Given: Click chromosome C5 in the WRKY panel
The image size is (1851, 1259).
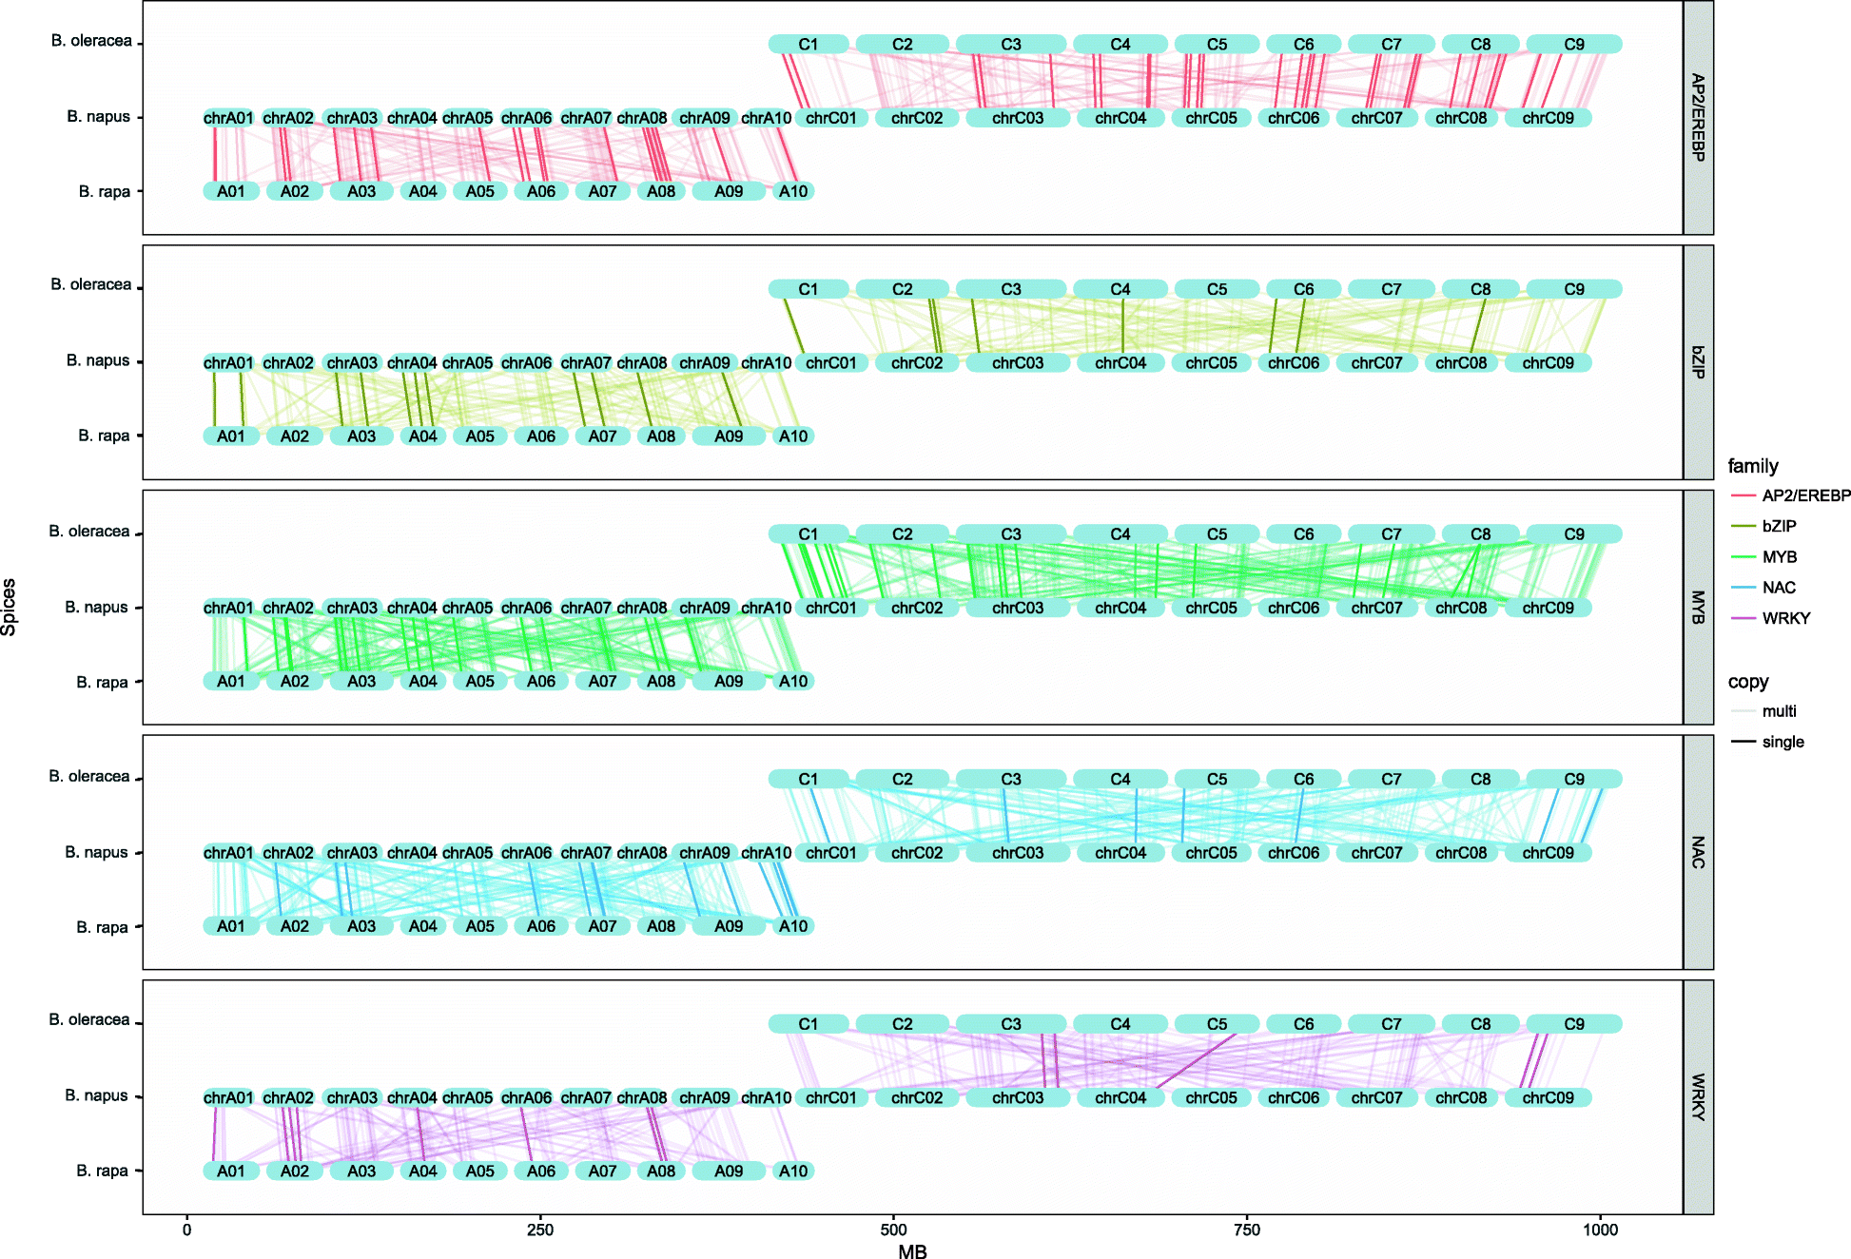Looking at the screenshot, I should coord(1218,1024).
